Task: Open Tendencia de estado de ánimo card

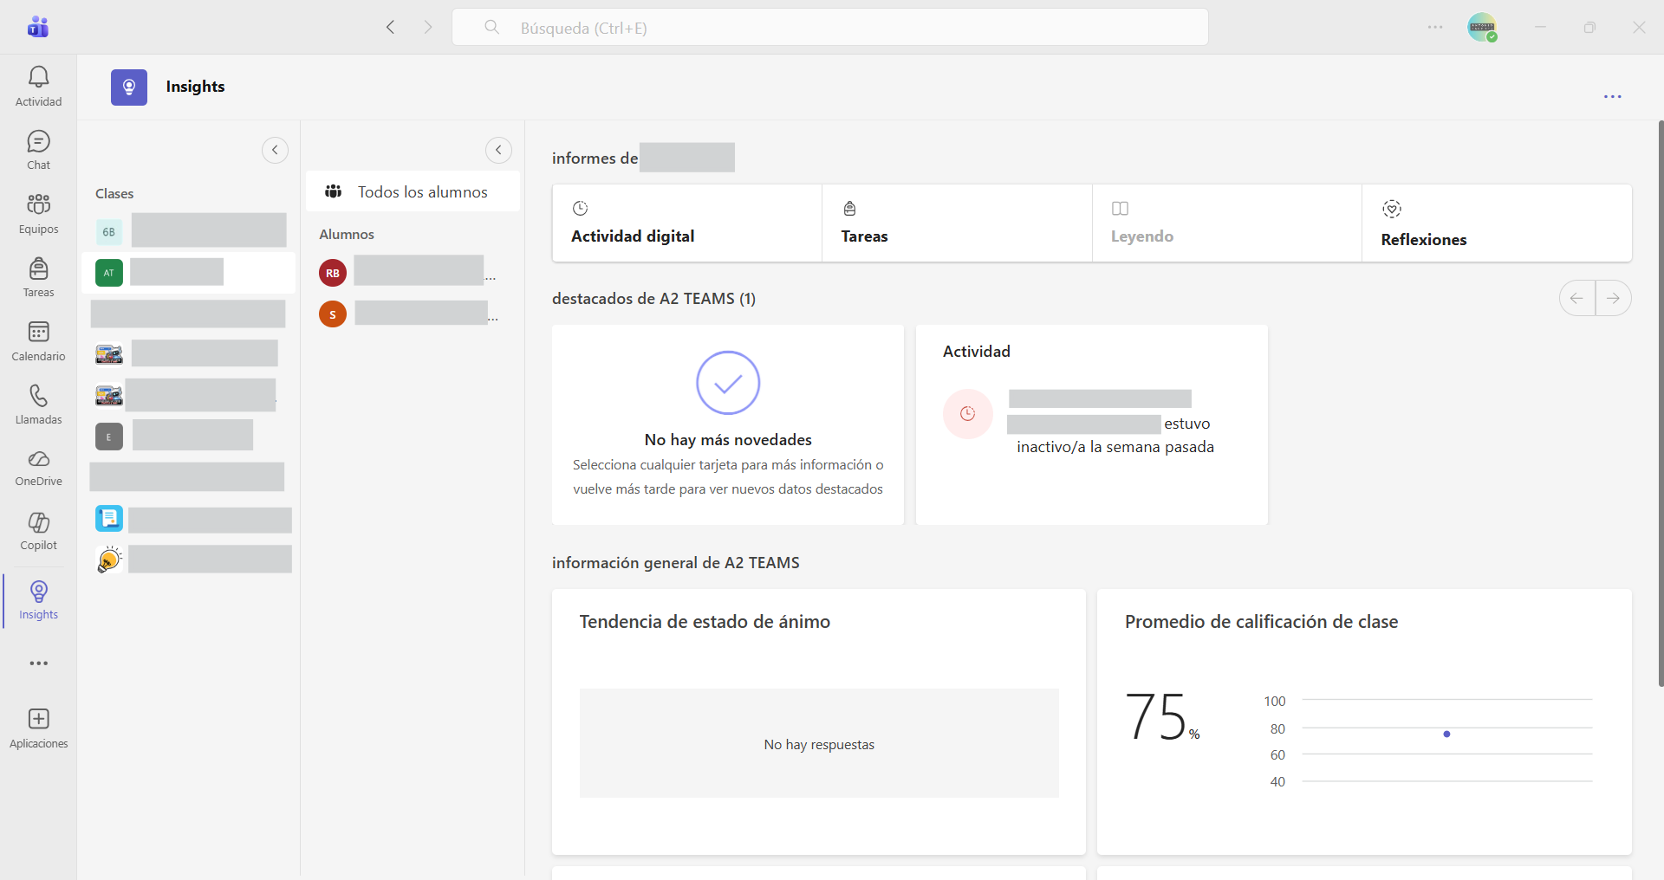Action: 819,721
